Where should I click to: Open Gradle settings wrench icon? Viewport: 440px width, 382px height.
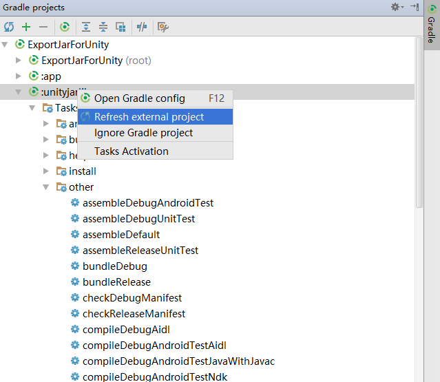[x=163, y=27]
